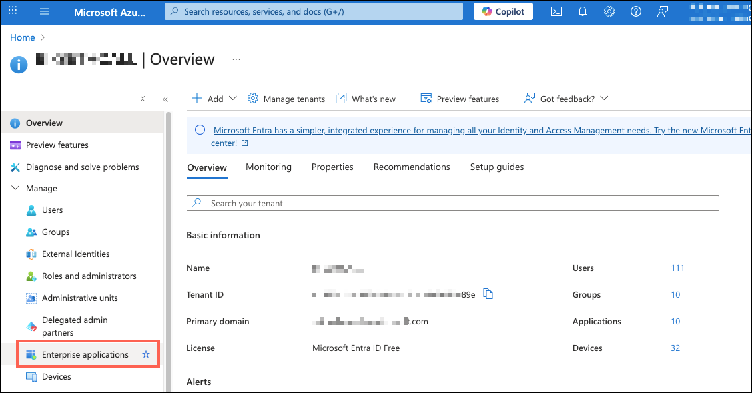
Task: Click the Copilot button
Action: (503, 11)
